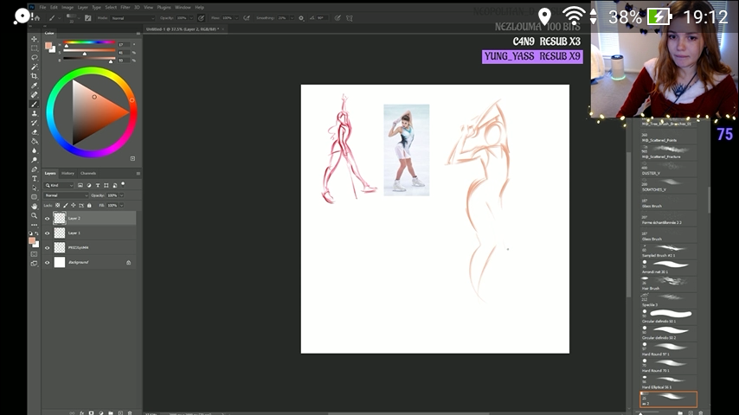Image resolution: width=739 pixels, height=415 pixels.
Task: Select the Lasso tool
Action: tap(35, 57)
